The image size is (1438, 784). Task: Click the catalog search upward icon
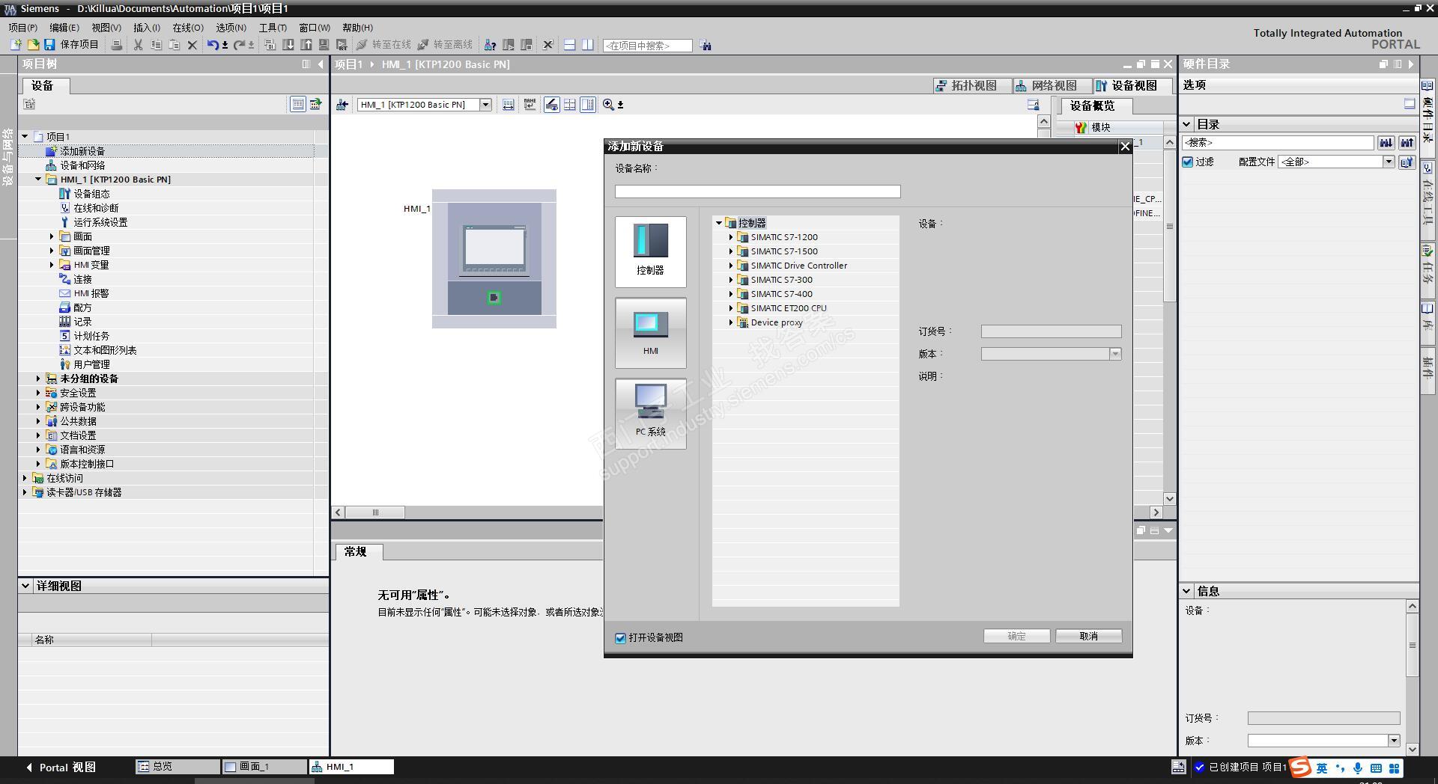(1407, 142)
